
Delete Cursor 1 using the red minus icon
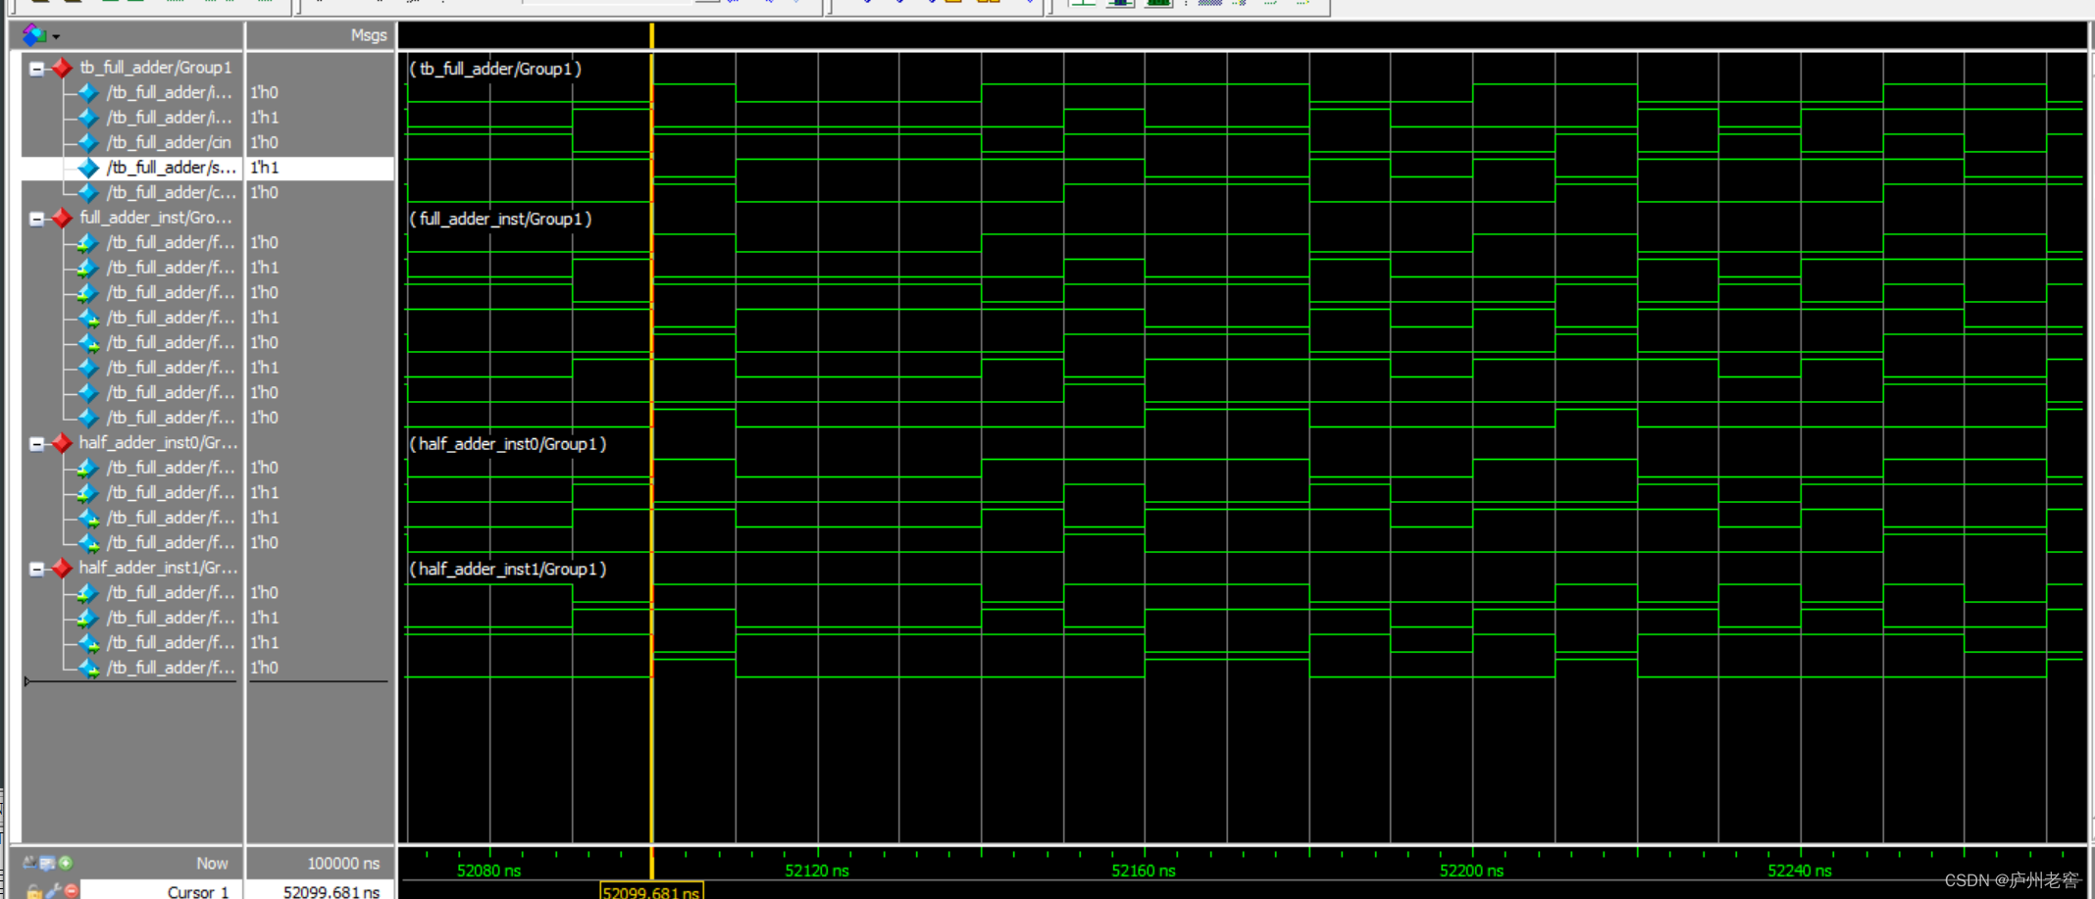coord(70,890)
